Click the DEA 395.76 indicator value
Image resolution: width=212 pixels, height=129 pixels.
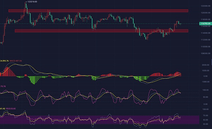(x=4, y=61)
